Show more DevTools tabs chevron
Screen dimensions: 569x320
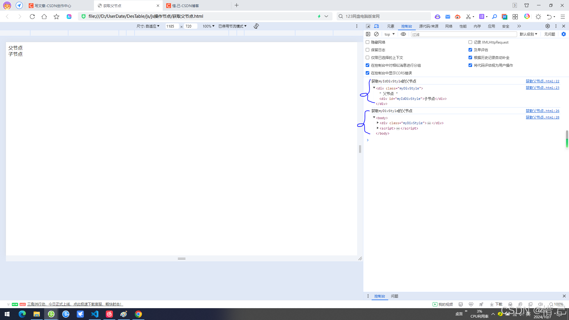click(x=519, y=26)
